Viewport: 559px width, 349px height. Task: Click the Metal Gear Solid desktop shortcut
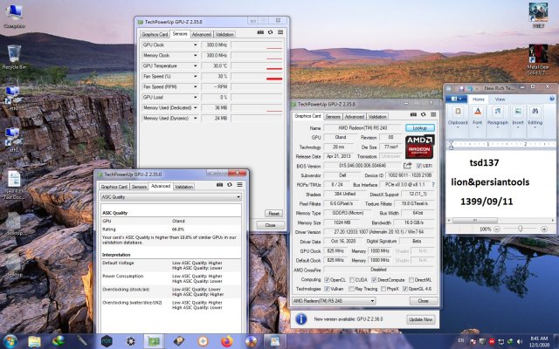coord(538,54)
